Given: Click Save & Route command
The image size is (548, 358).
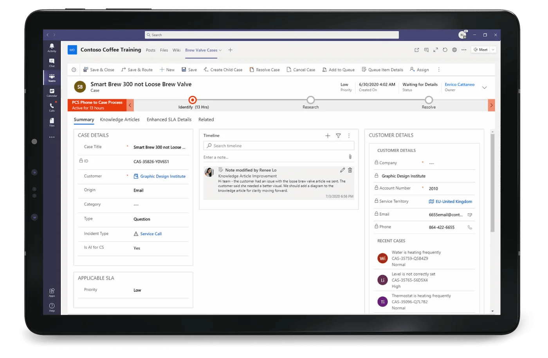Looking at the screenshot, I should pos(137,70).
